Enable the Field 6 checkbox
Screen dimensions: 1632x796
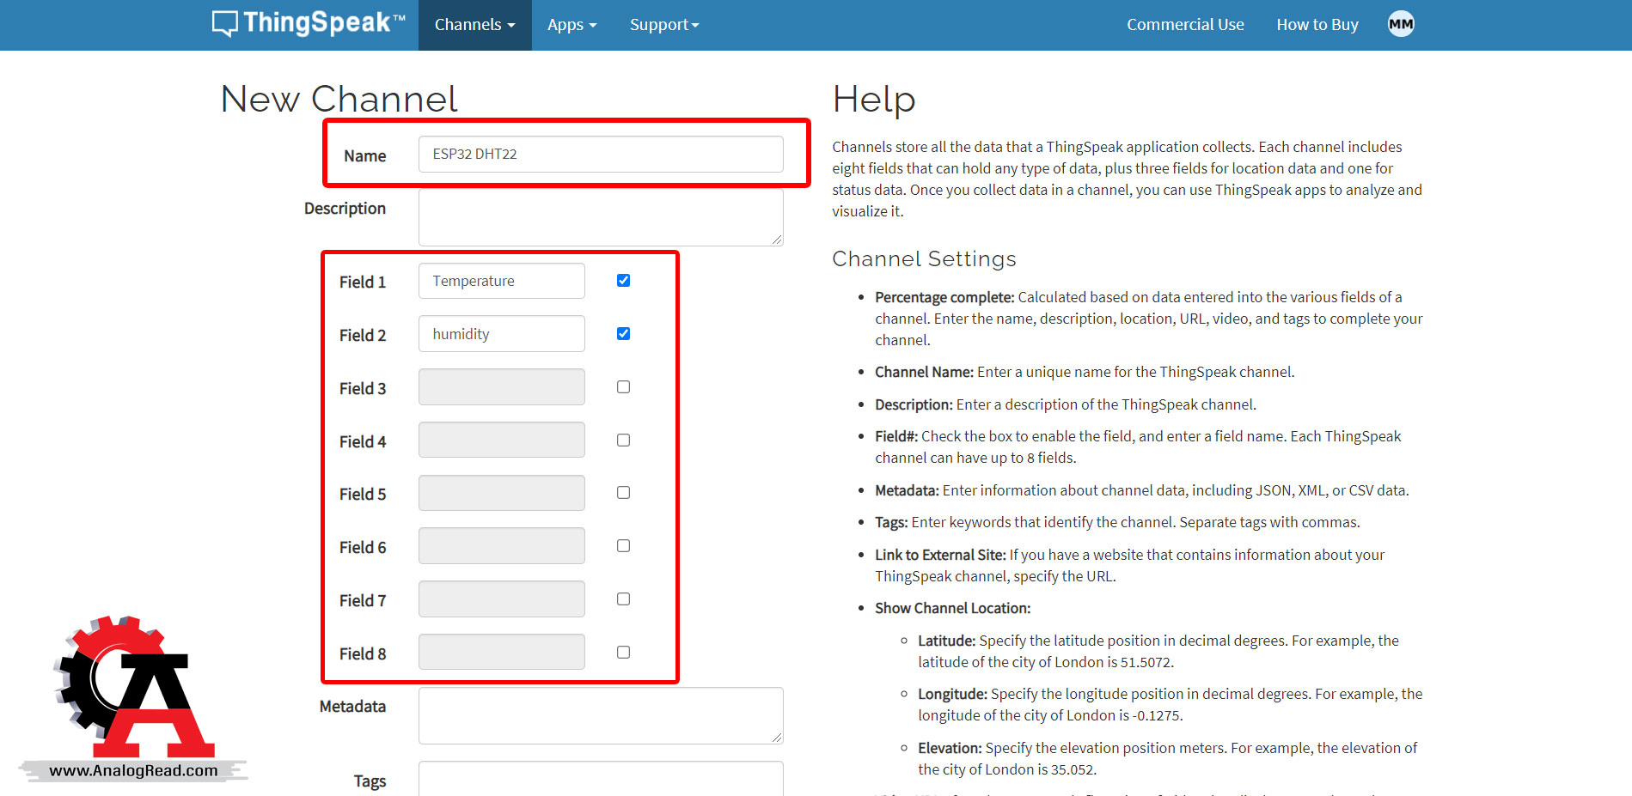point(623,546)
